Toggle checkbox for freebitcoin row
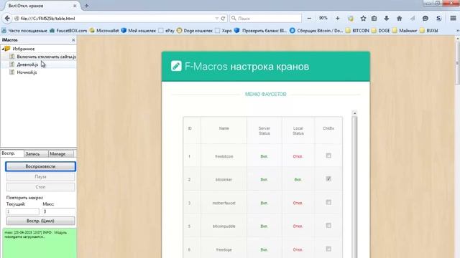460x258 pixels. point(328,156)
